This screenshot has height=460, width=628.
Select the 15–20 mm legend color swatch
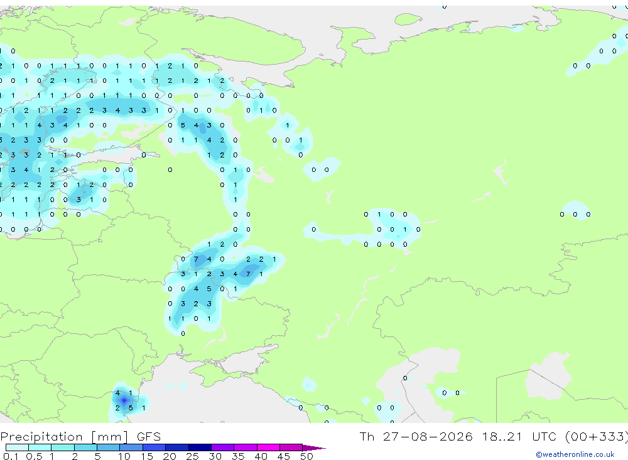click(154, 447)
